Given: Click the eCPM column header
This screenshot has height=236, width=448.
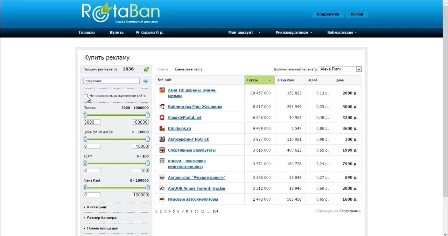Looking at the screenshot, I should tap(319, 80).
